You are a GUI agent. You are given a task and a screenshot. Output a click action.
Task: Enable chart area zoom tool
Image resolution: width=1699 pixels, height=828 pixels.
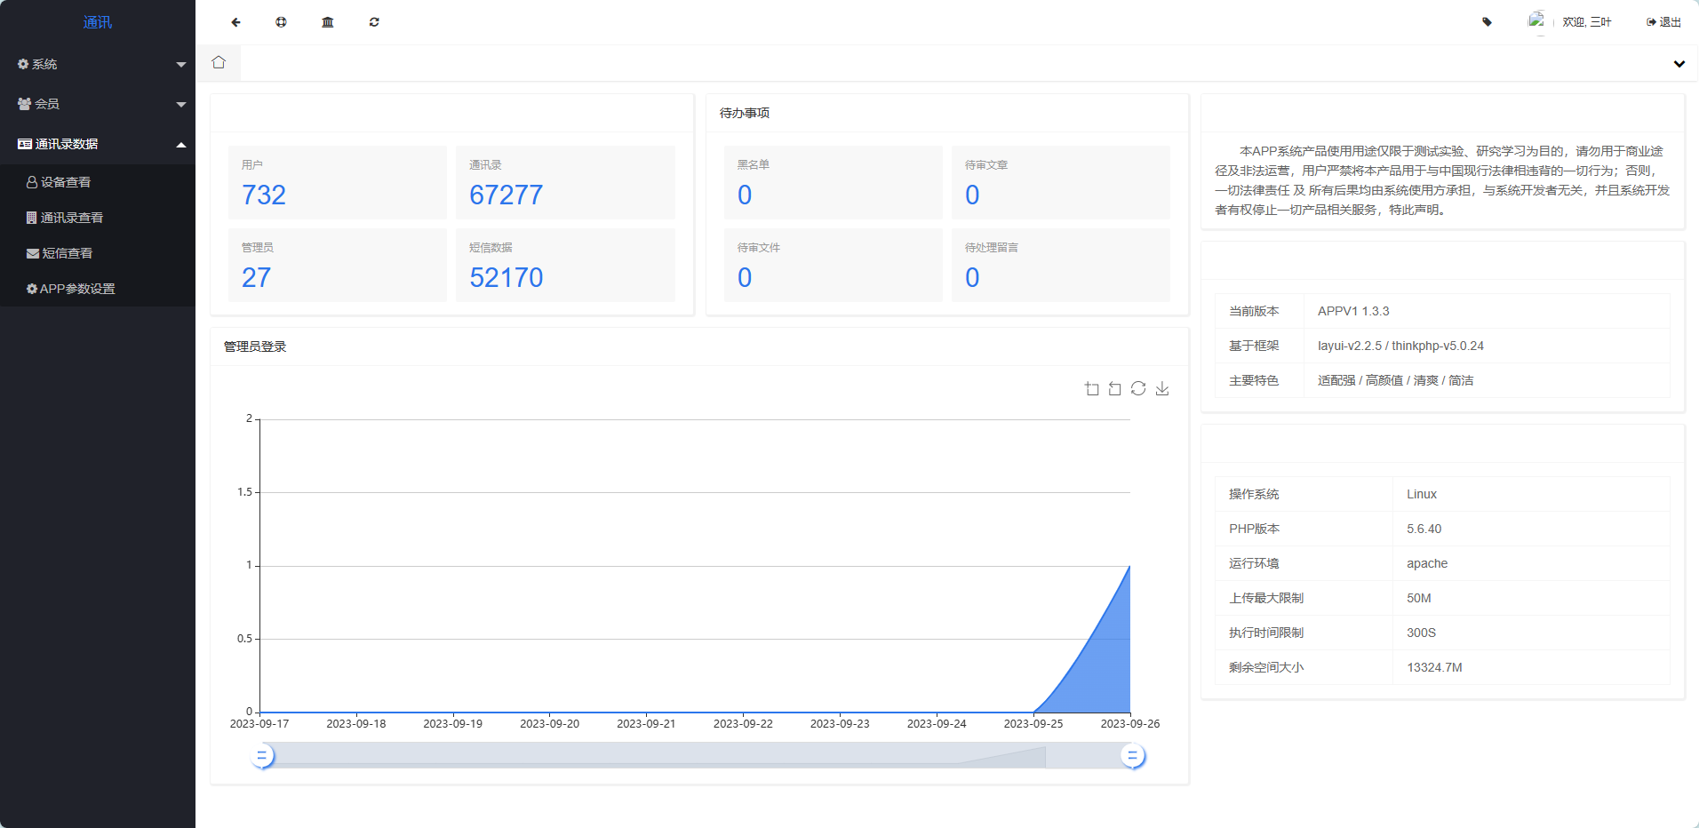1092,389
